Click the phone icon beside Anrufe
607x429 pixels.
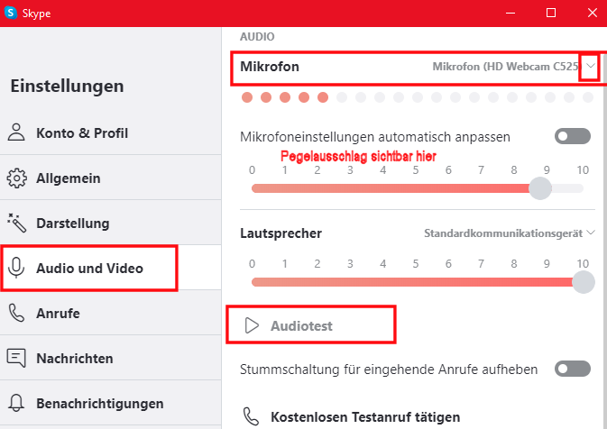click(x=16, y=313)
